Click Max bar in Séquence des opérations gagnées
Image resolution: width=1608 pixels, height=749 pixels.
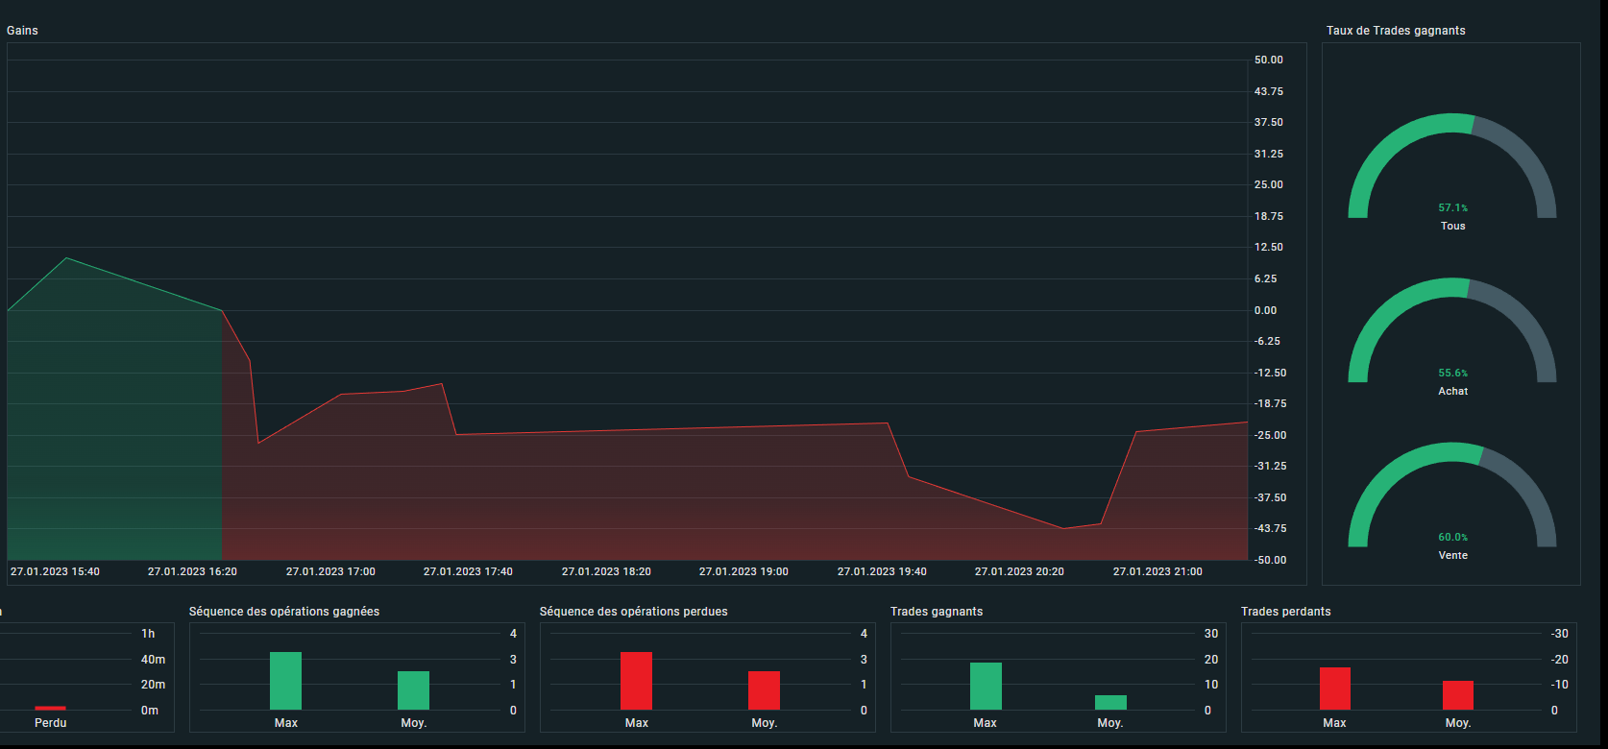click(285, 681)
